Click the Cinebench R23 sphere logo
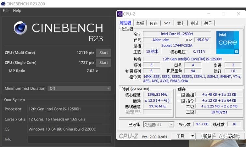The image size is (246, 147). coord(20,28)
